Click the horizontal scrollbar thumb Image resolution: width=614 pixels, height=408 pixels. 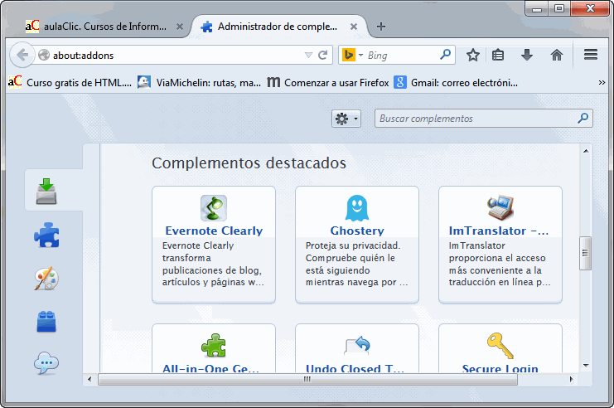(x=307, y=379)
